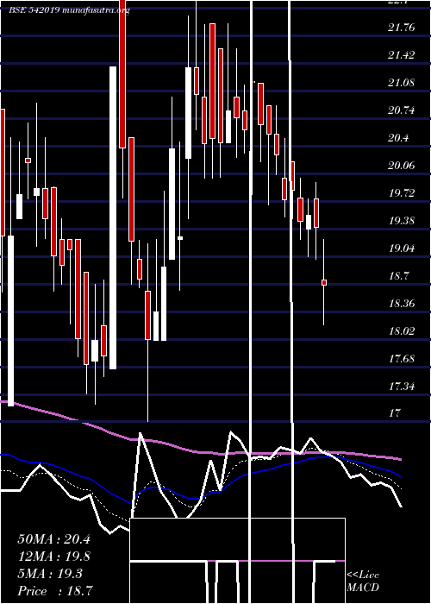The height and width of the screenshot is (604, 431).
Task: Click the 21.08 price axis label
Action: point(402,83)
